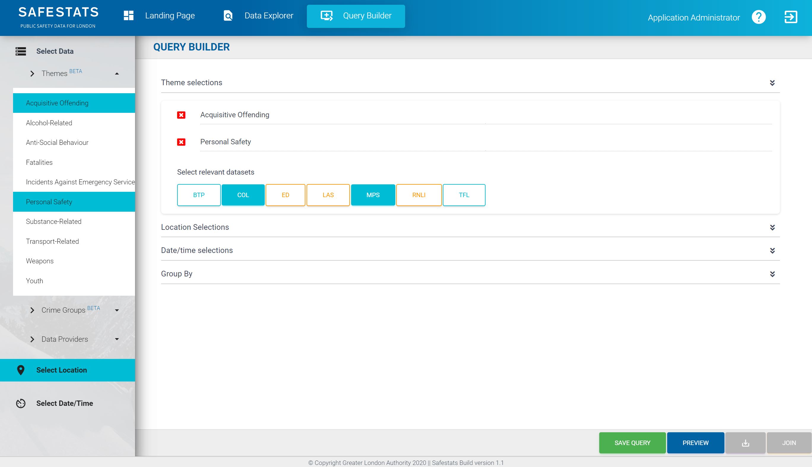
Task: Click the JOIN button
Action: pyautogui.click(x=789, y=443)
